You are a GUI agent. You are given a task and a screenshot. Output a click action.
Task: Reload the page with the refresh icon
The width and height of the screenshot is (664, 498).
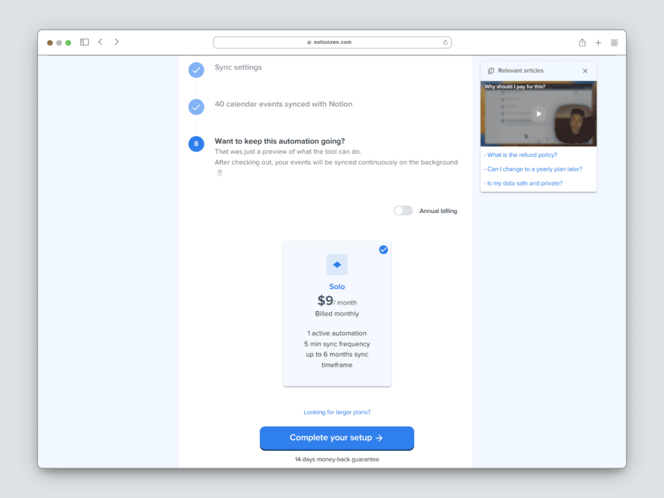(x=445, y=42)
